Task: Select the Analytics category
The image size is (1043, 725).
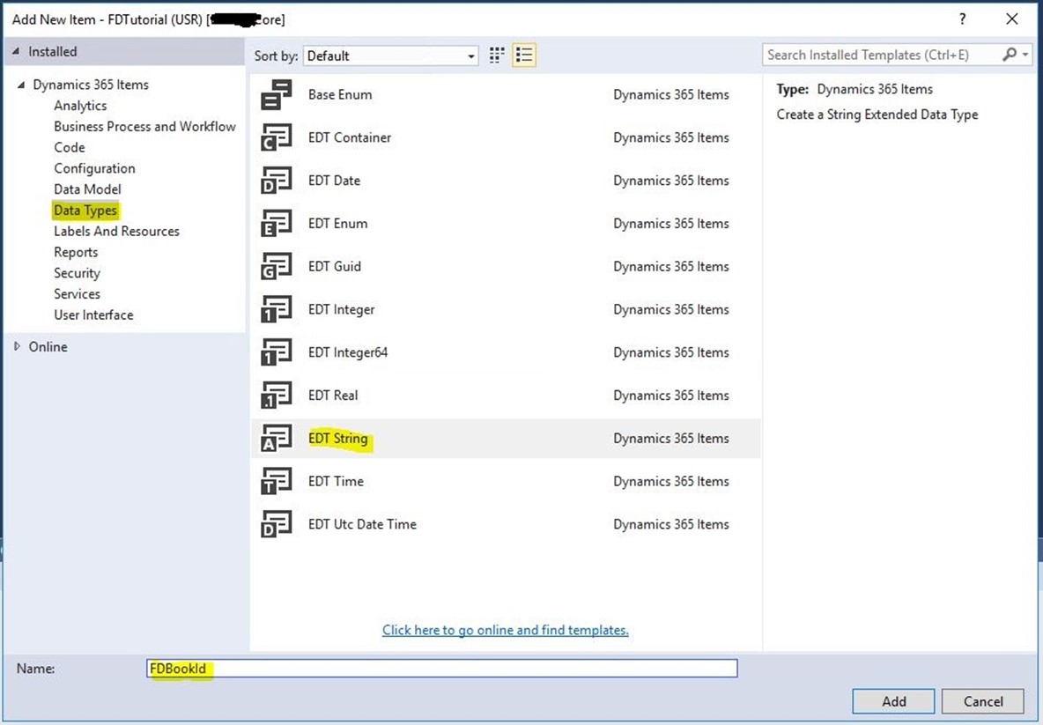Action: 80,106
